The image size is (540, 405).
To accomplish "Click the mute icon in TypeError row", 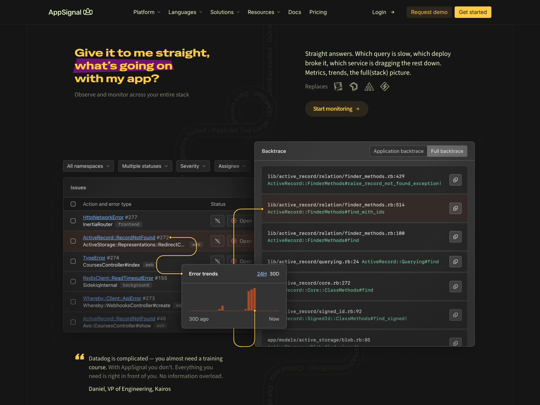I will pos(217,260).
